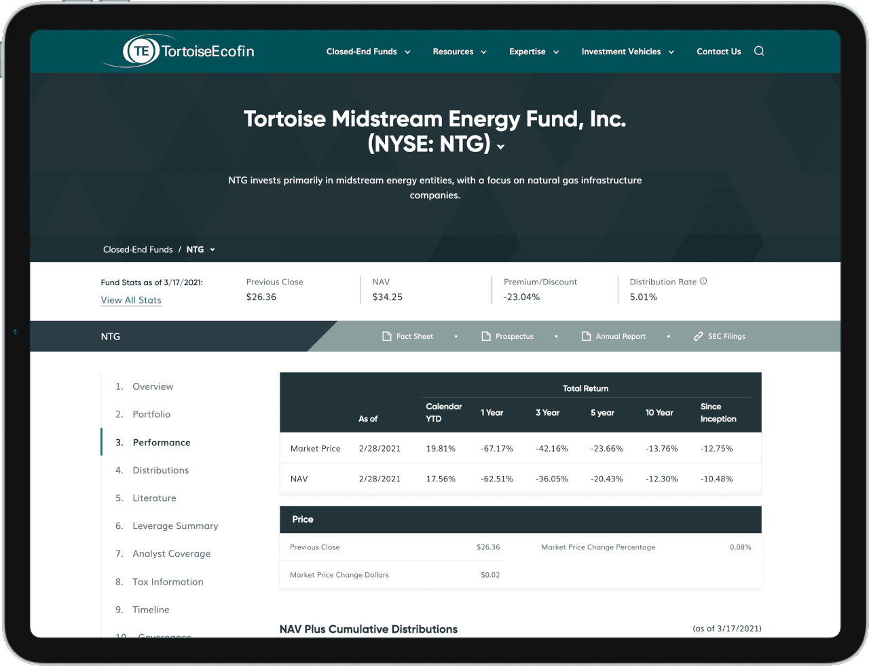Expand the Expertise menu
The width and height of the screenshot is (869, 666).
[534, 52]
